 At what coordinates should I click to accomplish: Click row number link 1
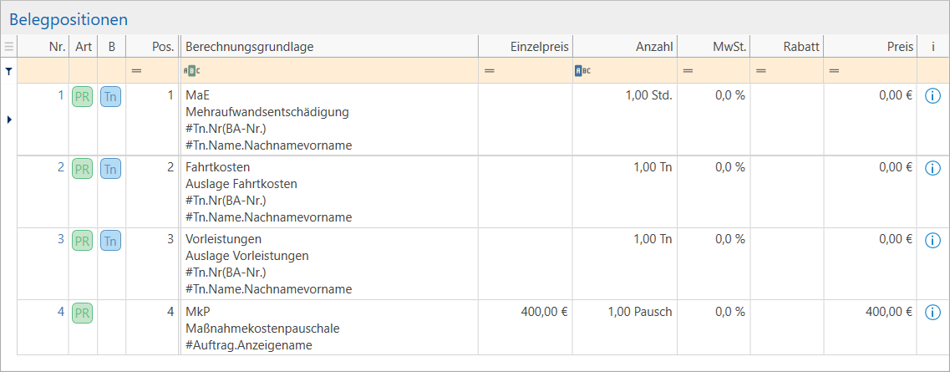(x=60, y=95)
